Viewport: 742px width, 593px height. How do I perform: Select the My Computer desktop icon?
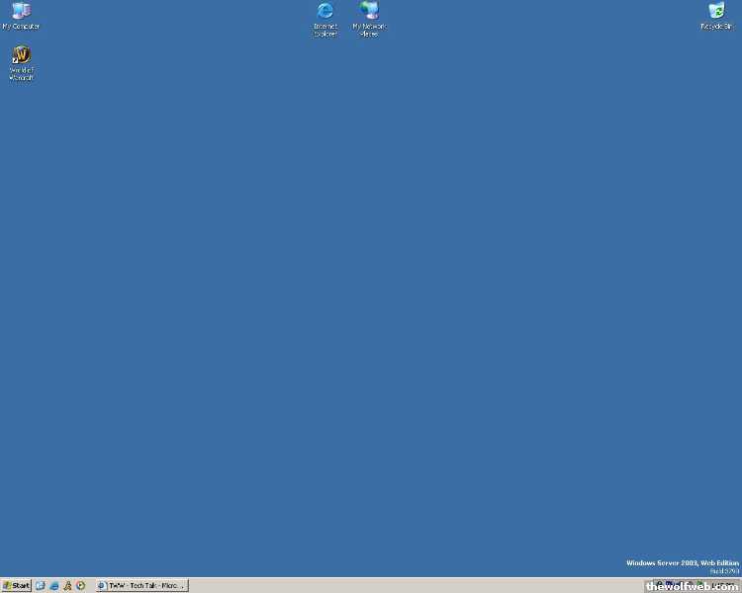(x=21, y=11)
